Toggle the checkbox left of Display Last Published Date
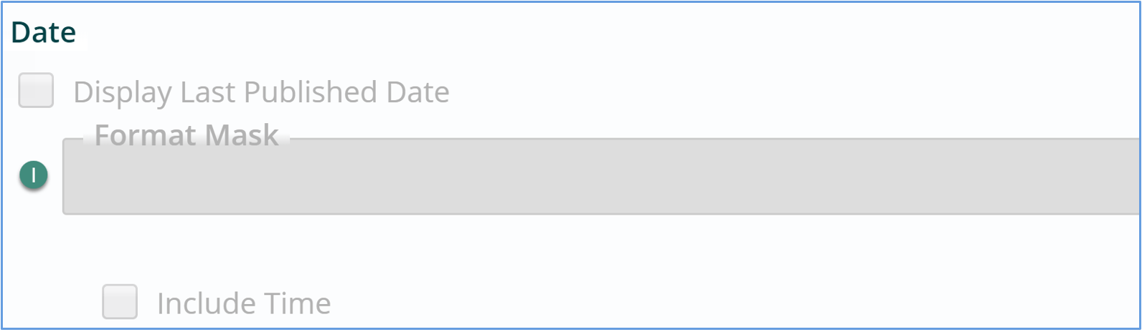The height and width of the screenshot is (332, 1142). [x=36, y=90]
